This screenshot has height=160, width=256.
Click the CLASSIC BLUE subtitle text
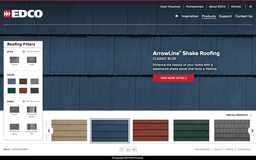click(164, 59)
